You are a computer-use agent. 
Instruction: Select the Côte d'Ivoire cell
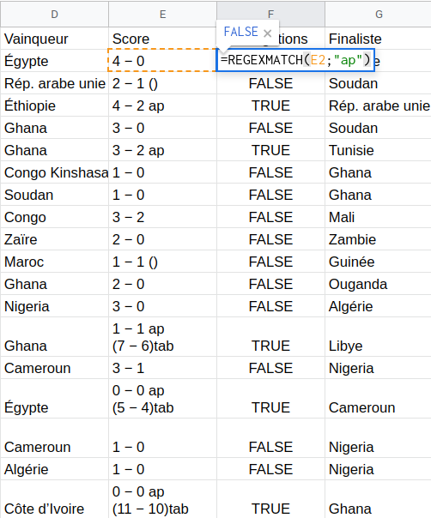pyautogui.click(x=55, y=499)
